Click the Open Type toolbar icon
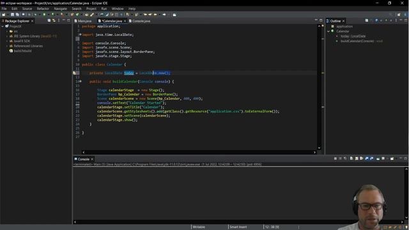Image resolution: width=409 pixels, height=230 pixels. pyautogui.click(x=87, y=15)
